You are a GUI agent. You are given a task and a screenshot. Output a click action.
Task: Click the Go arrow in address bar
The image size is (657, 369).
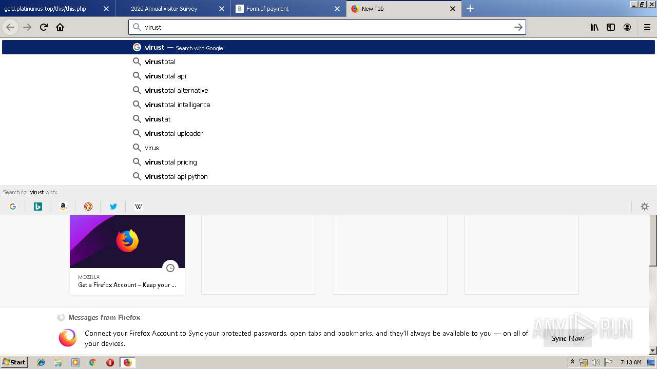coord(518,27)
